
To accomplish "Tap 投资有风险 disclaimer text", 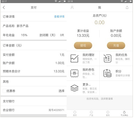I will click(x=100, y=99).
